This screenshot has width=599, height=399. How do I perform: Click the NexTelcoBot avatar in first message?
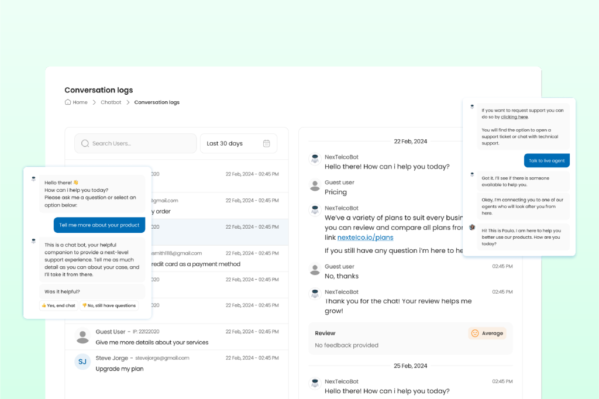tap(315, 159)
